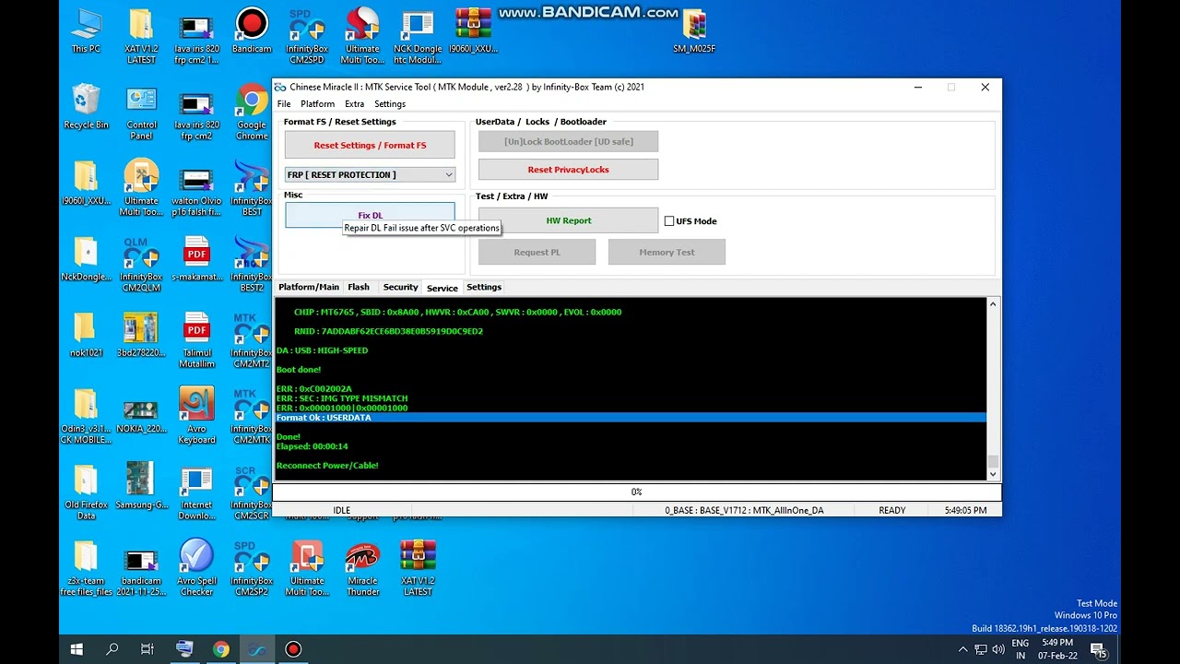This screenshot has width=1180, height=664.
Task: Open InfinityBox CM2MTK desktop shortcut
Action: click(x=252, y=415)
